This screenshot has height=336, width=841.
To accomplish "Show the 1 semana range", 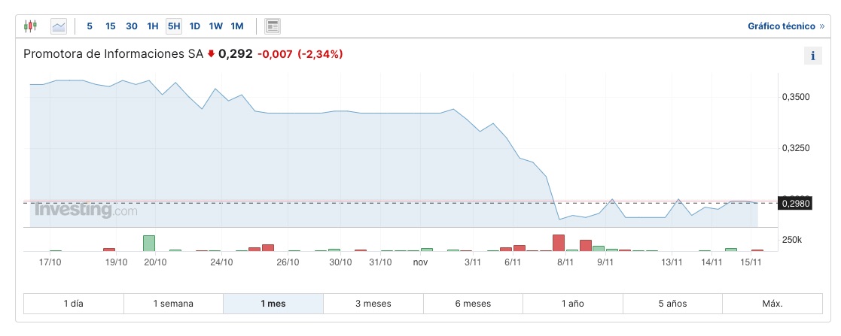I will (173, 304).
